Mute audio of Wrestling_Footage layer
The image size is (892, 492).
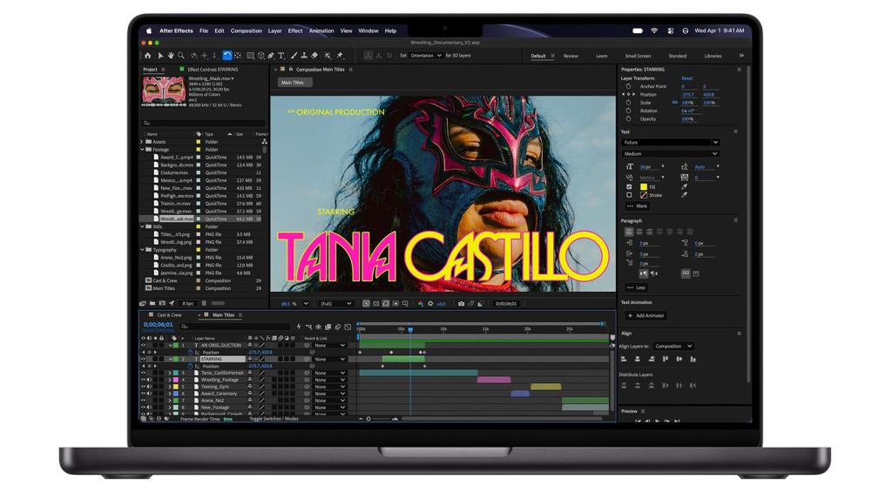[150, 380]
